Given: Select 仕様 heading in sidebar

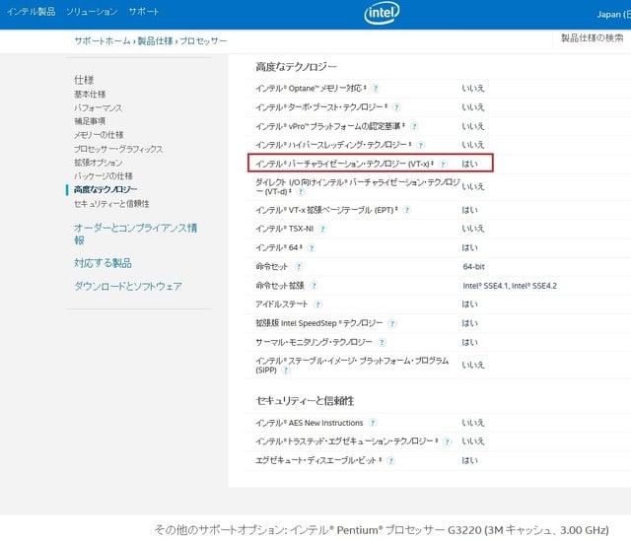Looking at the screenshot, I should coord(84,80).
